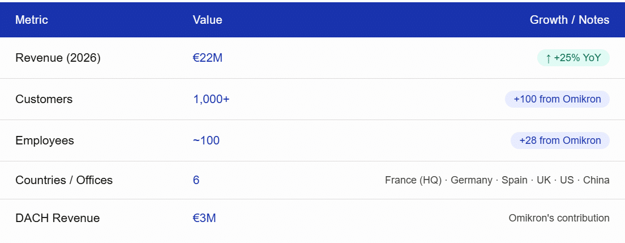Select the Revenue (2026) row label

click(x=58, y=58)
